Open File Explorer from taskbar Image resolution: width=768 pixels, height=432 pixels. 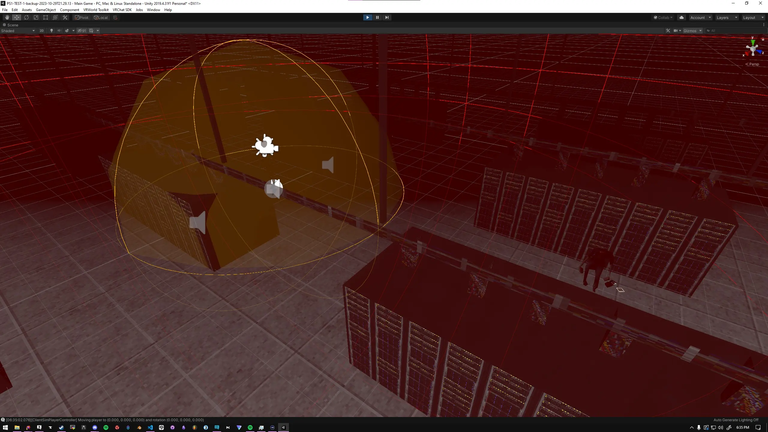17,427
